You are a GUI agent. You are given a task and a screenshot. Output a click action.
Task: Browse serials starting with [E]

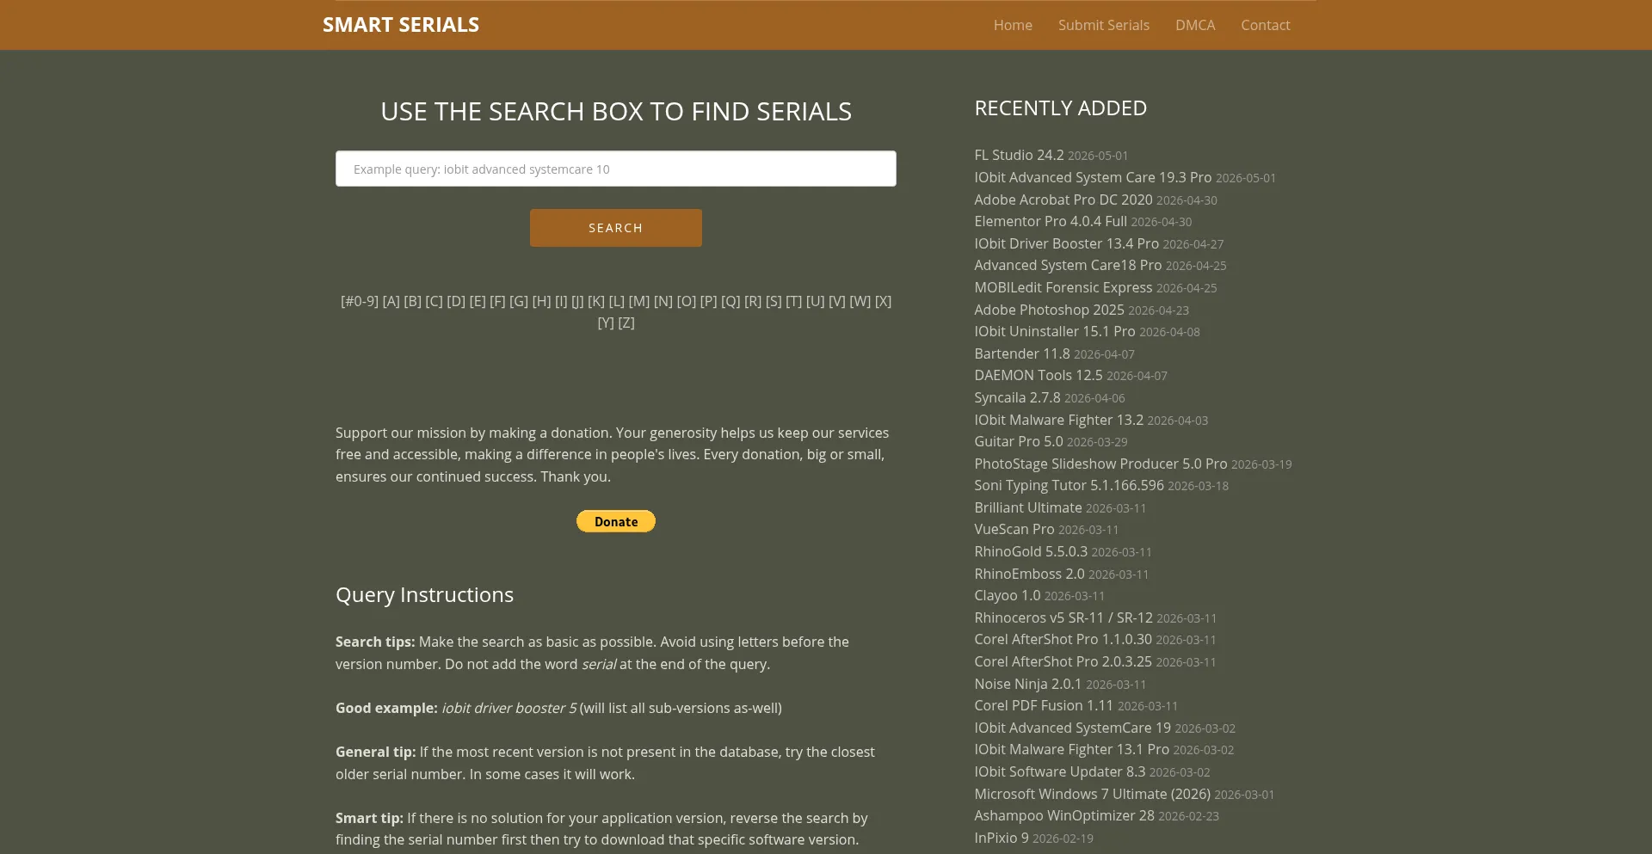pos(478,301)
